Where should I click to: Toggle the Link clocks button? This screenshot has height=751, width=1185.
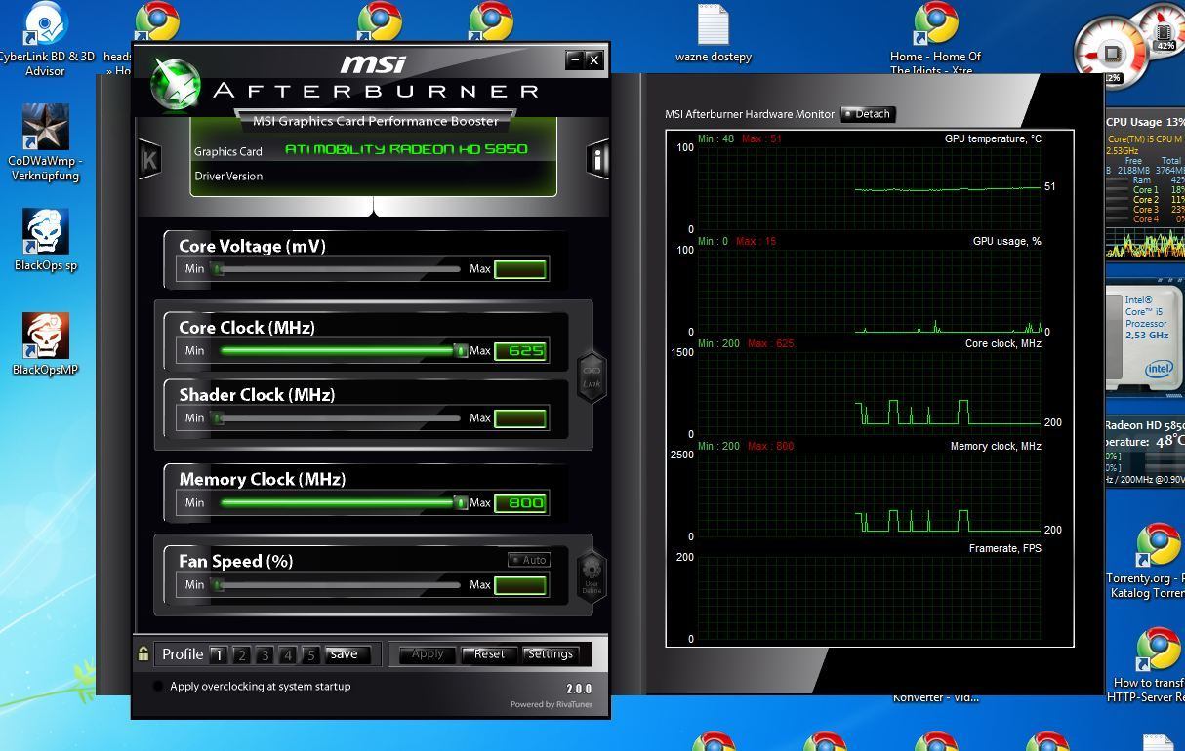tap(592, 375)
